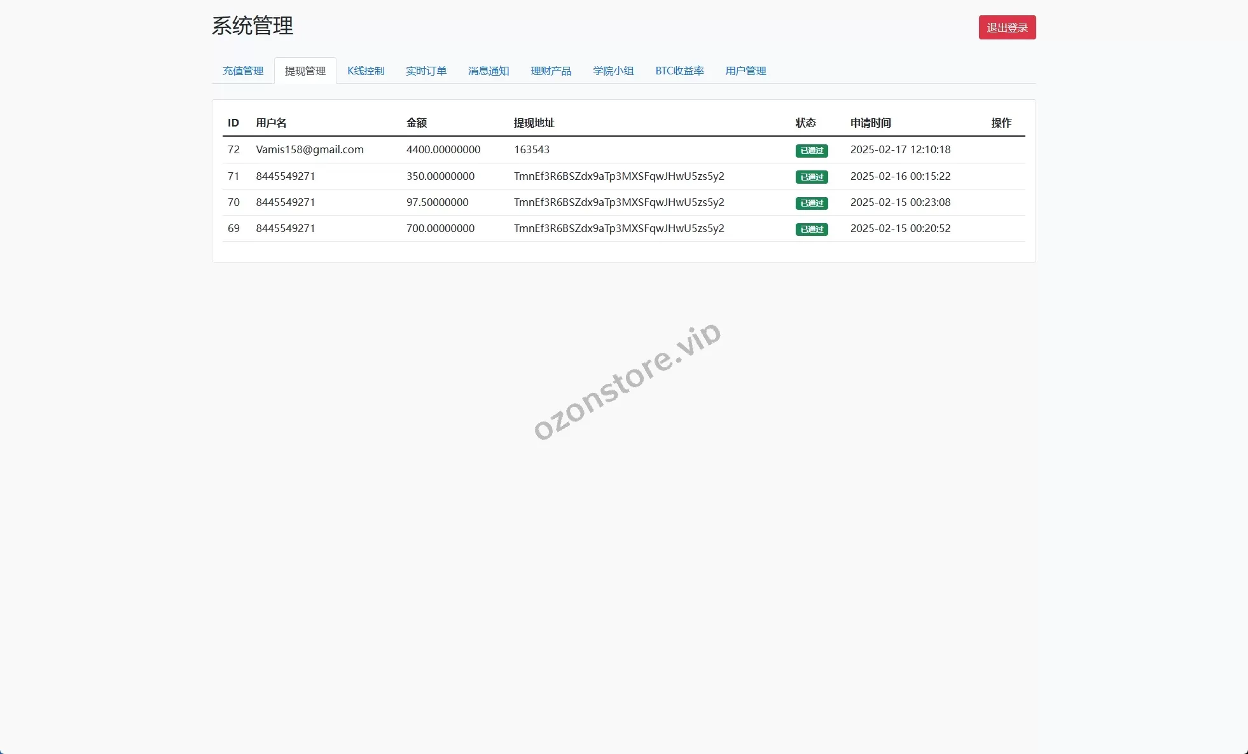
Task: Switch to the K线控制 tab
Action: point(365,71)
